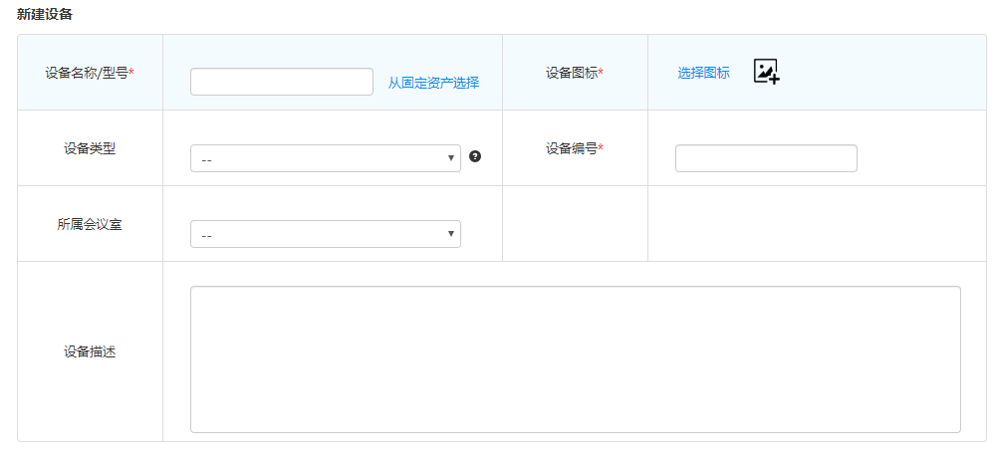Click the 所属会议室 label
The width and height of the screenshot is (996, 458).
click(x=90, y=224)
